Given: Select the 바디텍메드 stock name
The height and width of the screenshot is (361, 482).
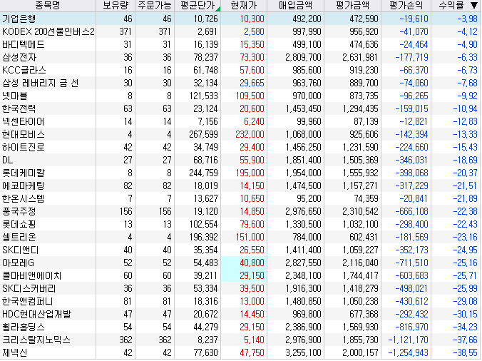Looking at the screenshot, I should pyautogui.click(x=23, y=44).
